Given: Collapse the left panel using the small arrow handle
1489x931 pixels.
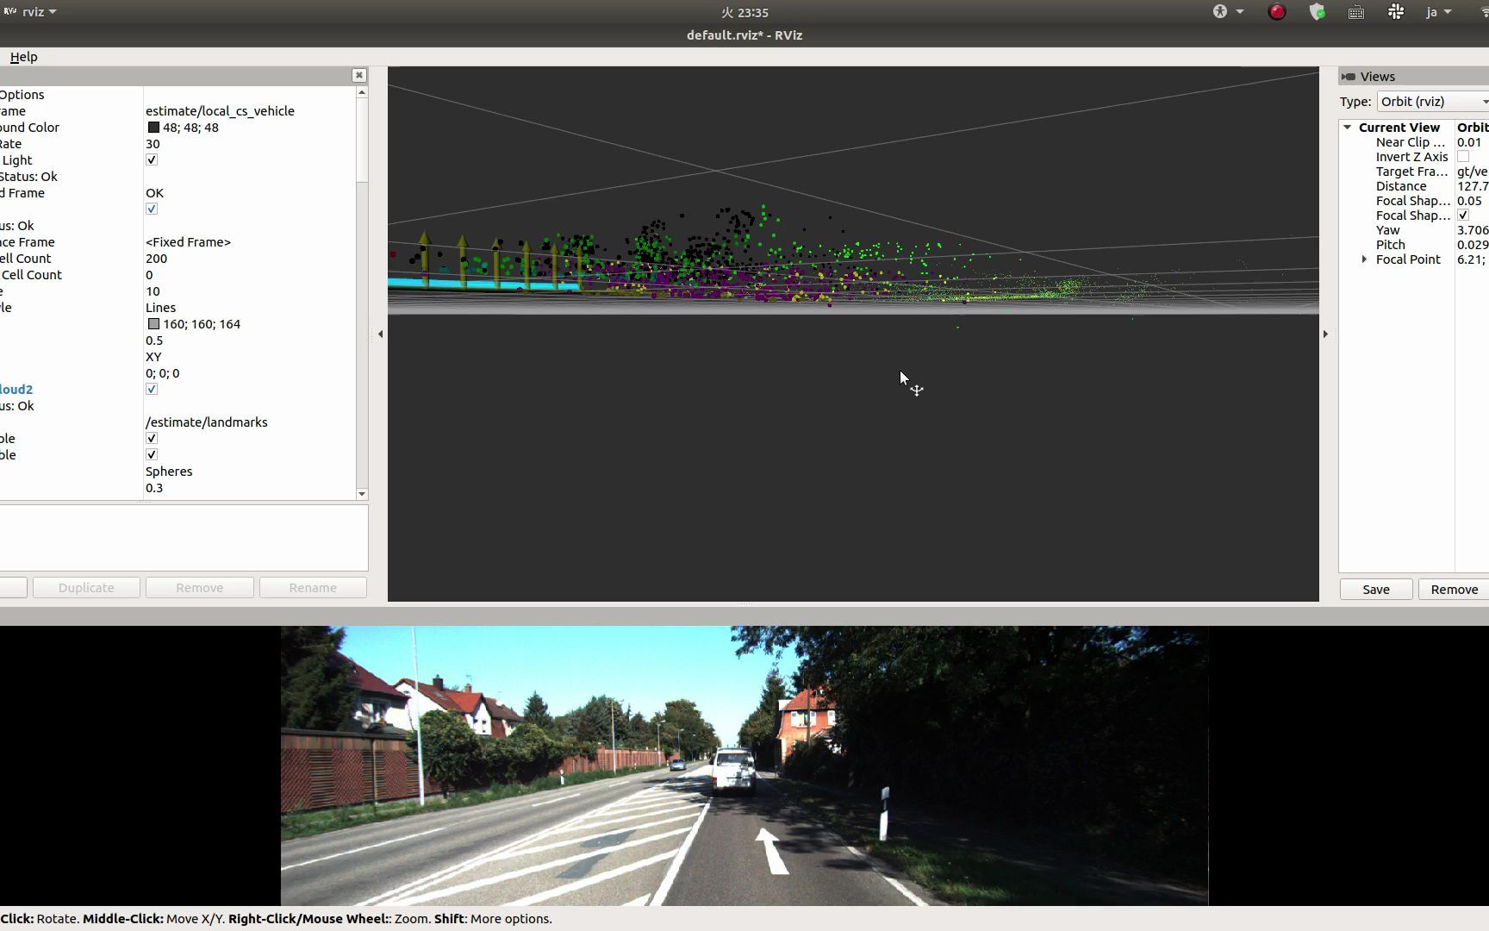Looking at the screenshot, I should pos(380,334).
